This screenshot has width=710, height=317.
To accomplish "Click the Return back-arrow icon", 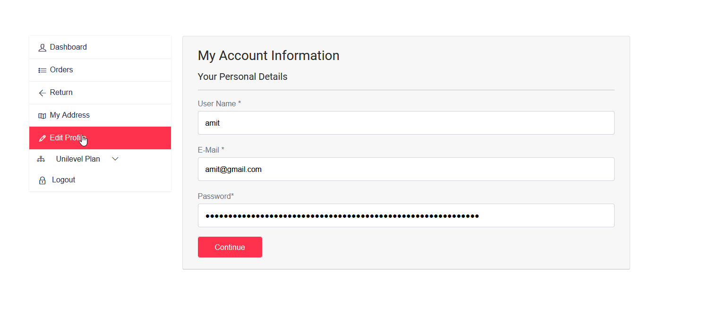I will [42, 92].
